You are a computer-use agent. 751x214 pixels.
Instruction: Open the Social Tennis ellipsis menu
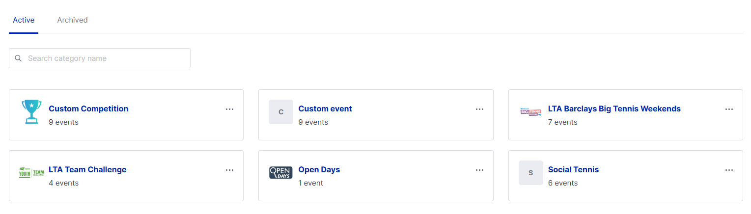pos(729,170)
